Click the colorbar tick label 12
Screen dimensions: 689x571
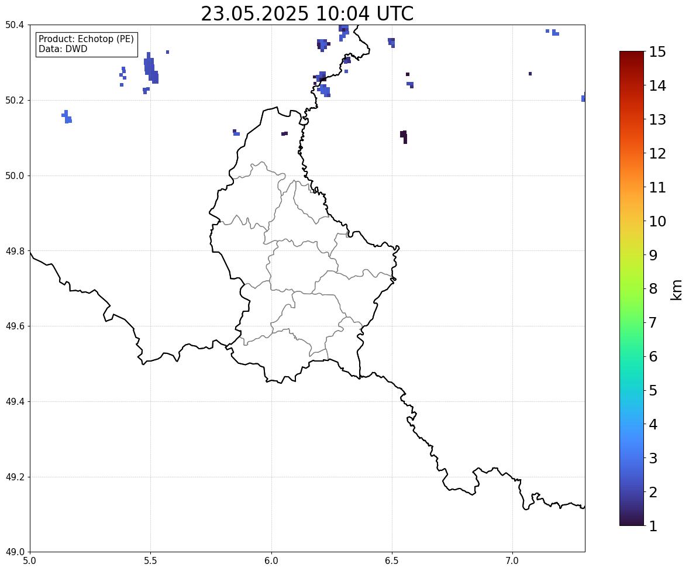pos(657,153)
